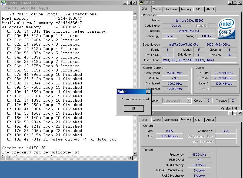This screenshot has width=243, height=178.
Task: Switch to Mainboard tab in top CPU-Z window
Action: point(171,9)
